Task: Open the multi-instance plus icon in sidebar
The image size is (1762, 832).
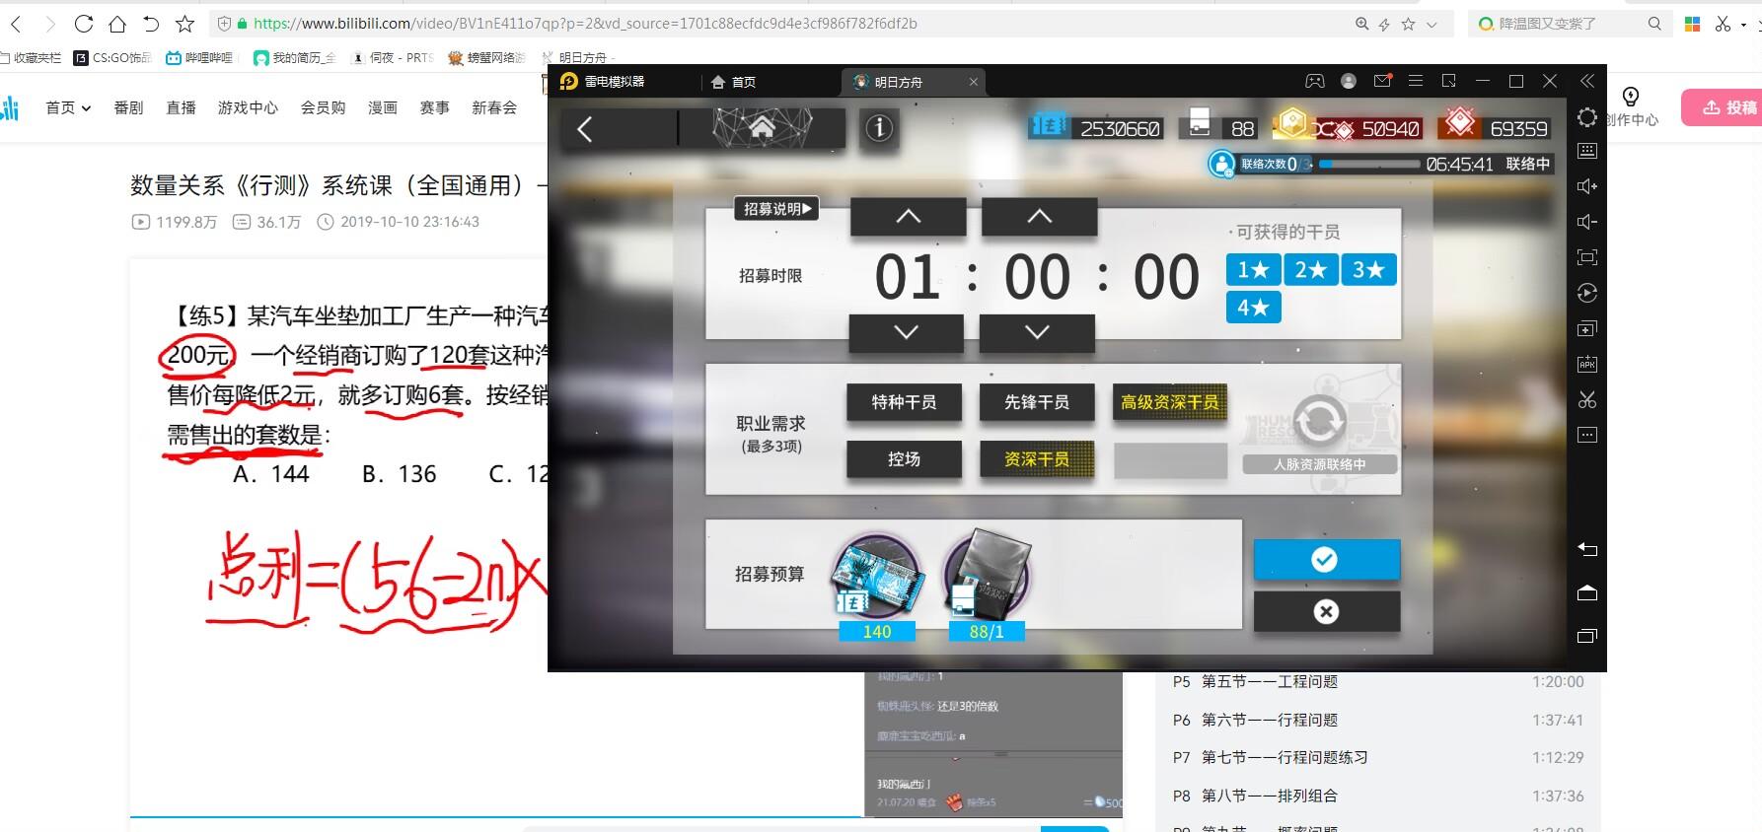Action: [x=1586, y=328]
